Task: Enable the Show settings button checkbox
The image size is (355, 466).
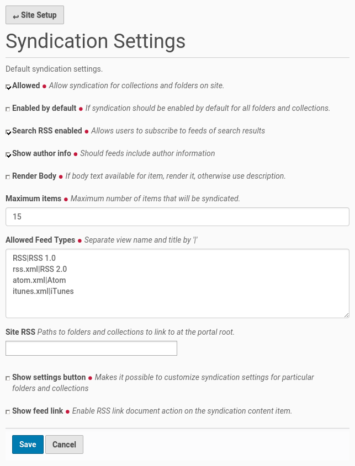Action: point(8,378)
